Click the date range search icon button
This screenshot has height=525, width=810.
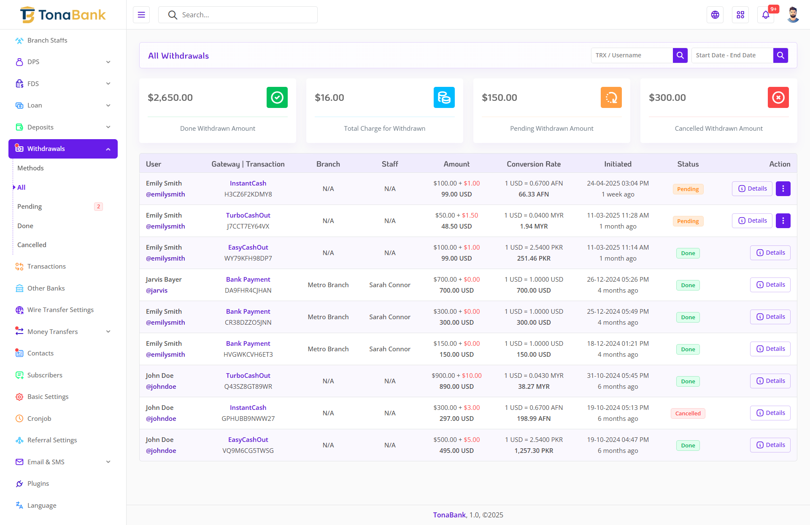tap(780, 55)
